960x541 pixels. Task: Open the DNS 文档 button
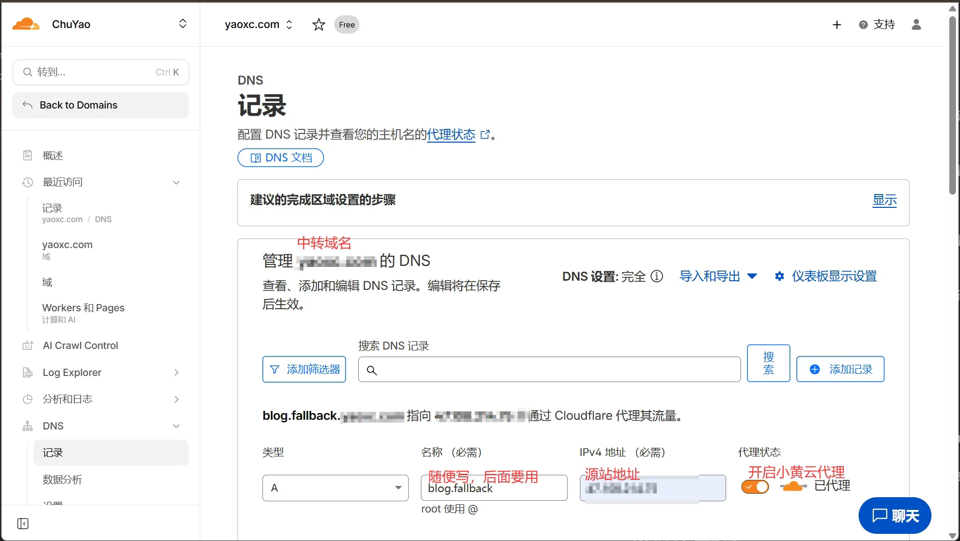281,158
